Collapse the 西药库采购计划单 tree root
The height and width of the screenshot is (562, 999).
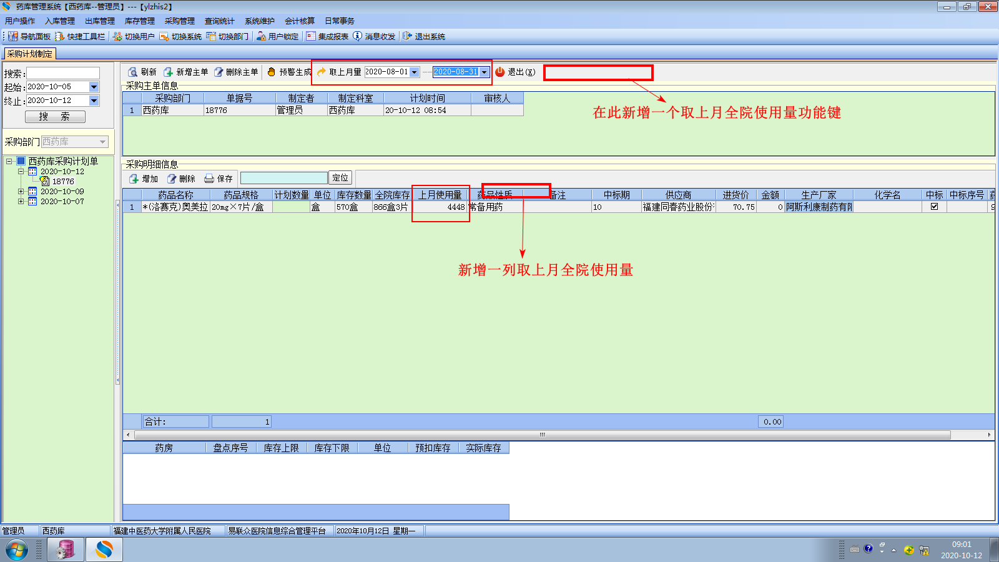pyautogui.click(x=9, y=161)
